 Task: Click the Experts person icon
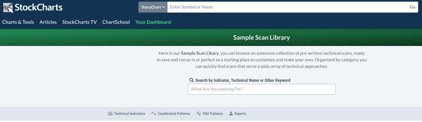point(231,114)
